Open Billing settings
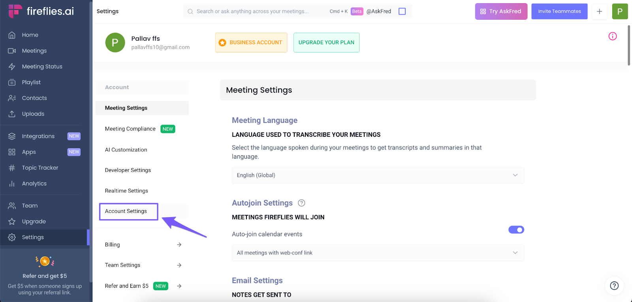Viewport: 632px width, 302px height. 113,245
